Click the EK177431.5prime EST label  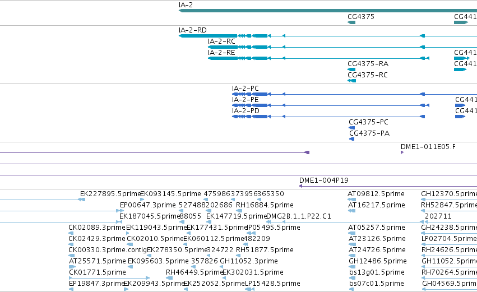point(217,228)
